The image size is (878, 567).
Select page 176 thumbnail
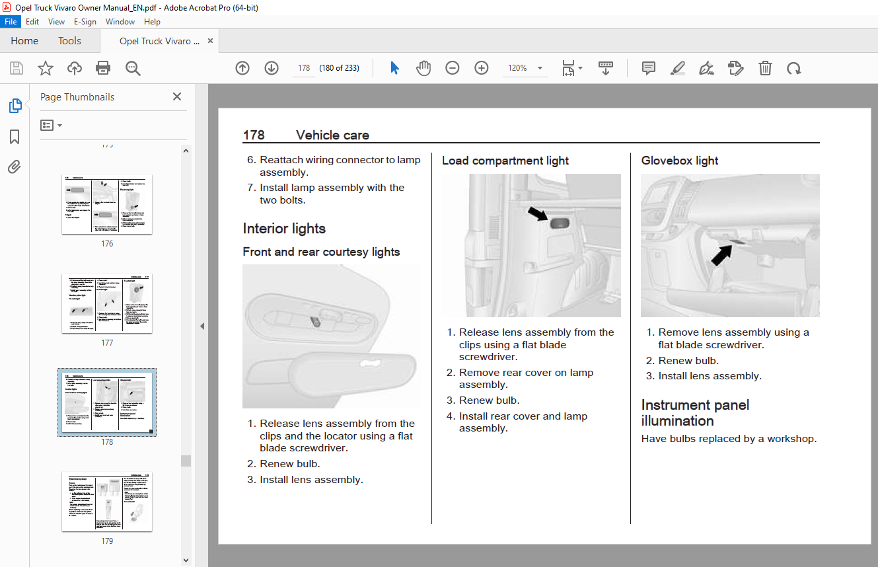tap(107, 204)
